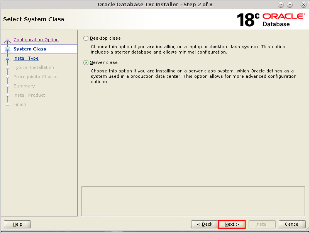Click the Finish step marker

8,104
